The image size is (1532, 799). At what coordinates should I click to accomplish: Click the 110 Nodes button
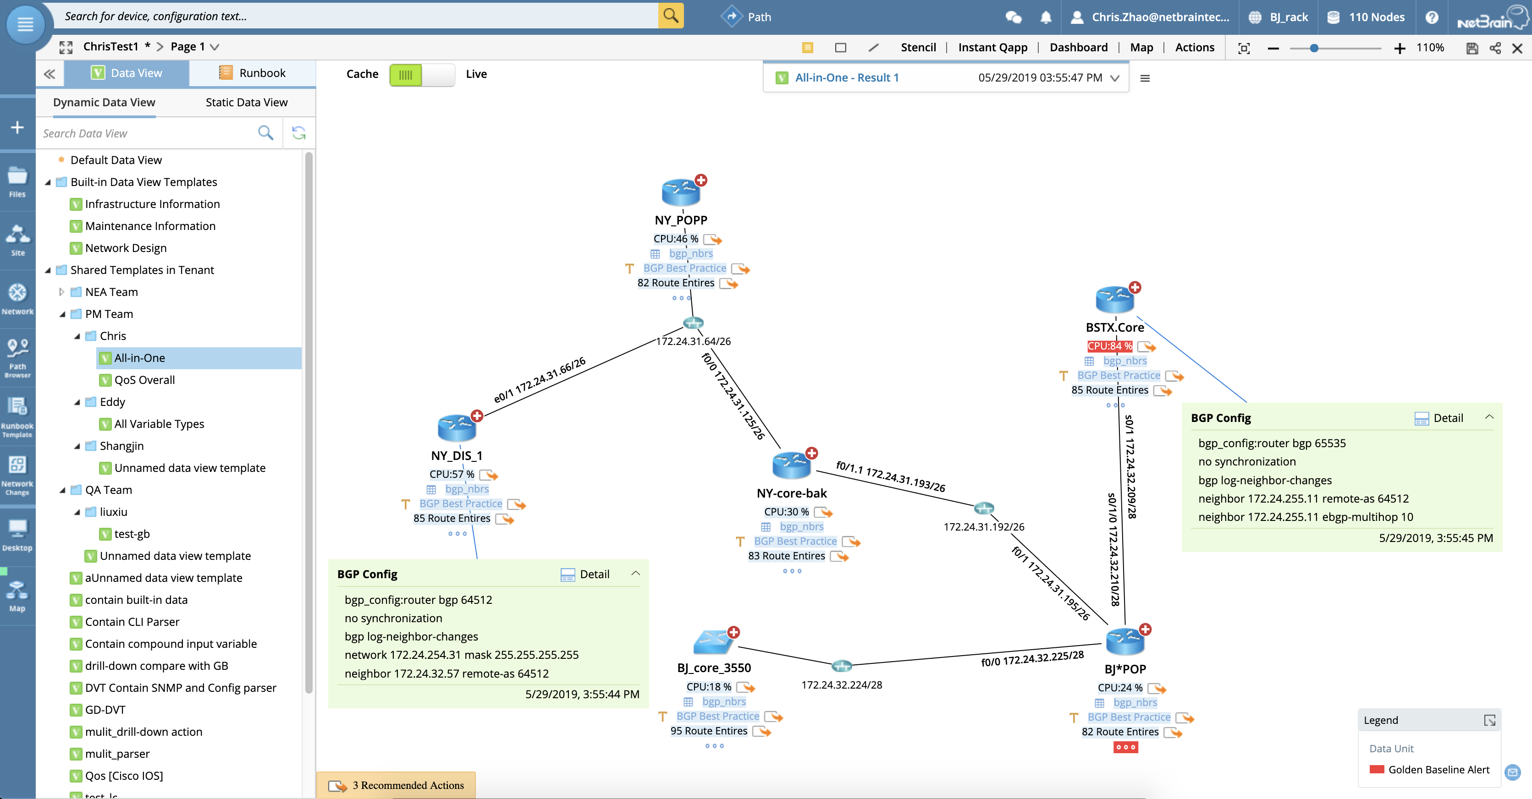[1366, 17]
